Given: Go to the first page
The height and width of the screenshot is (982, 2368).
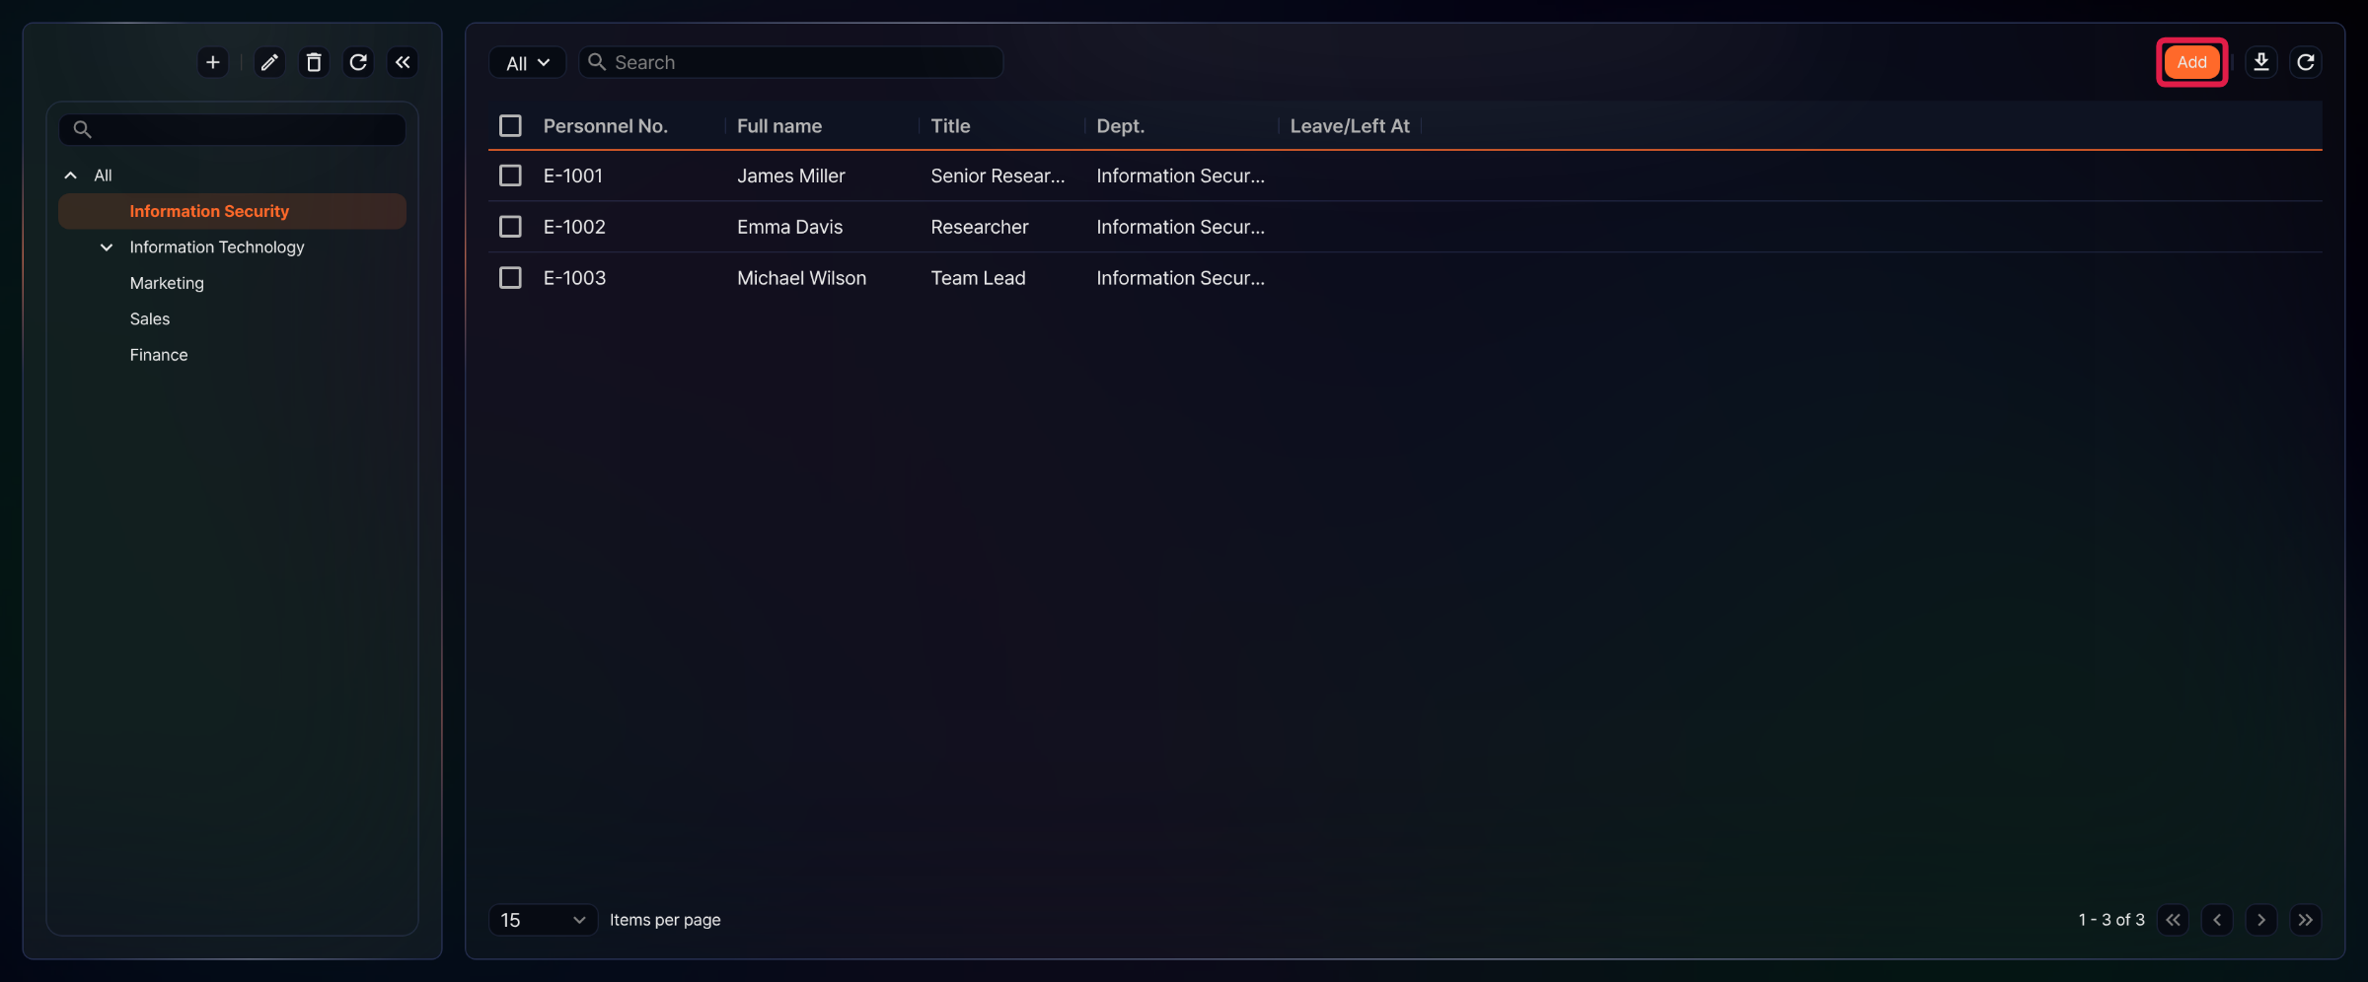Looking at the screenshot, I should pos(2173,920).
